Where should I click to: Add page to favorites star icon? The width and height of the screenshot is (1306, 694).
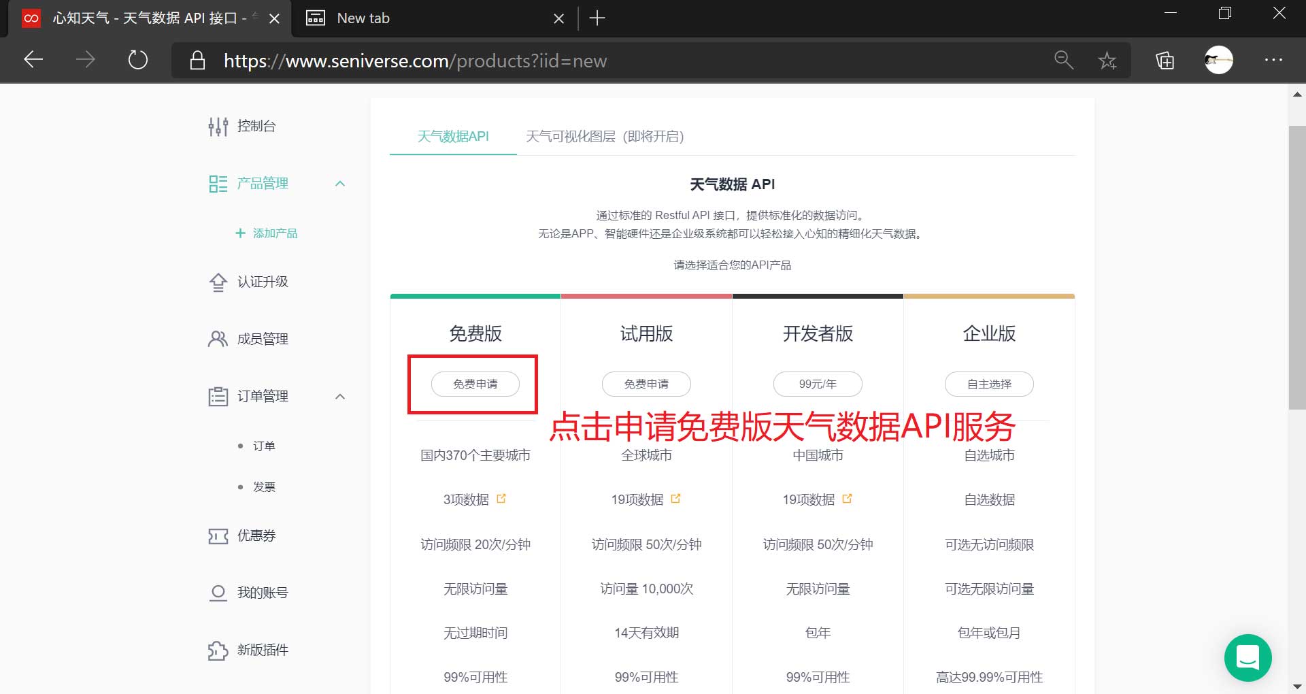click(x=1107, y=61)
